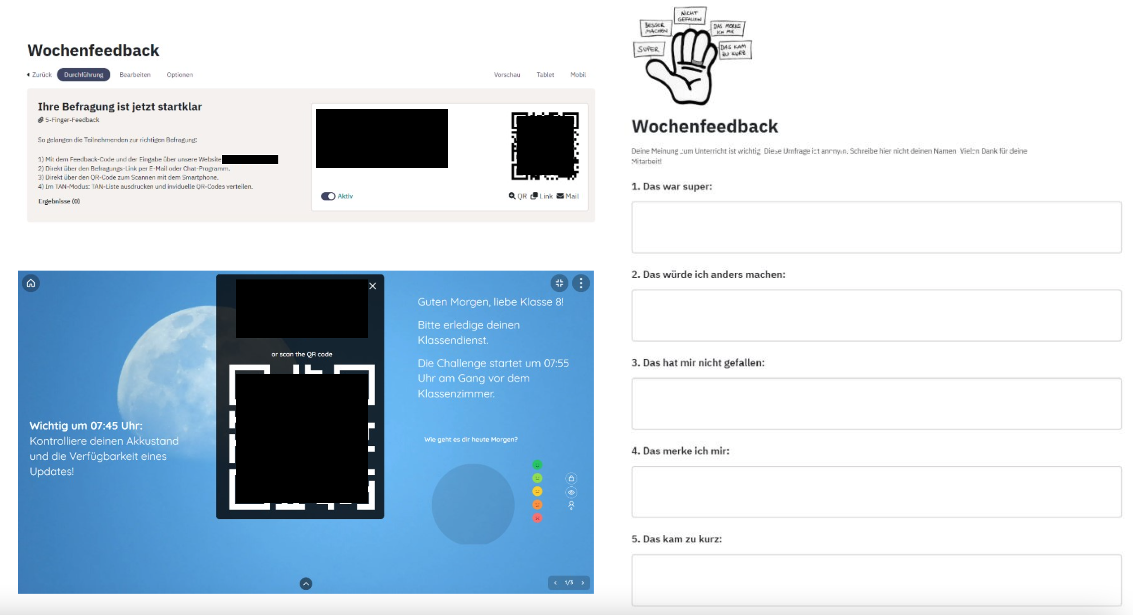Click the 'Das war super' text field
1133x615 pixels.
[x=876, y=227]
